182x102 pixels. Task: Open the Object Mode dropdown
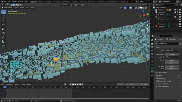coord(8,8)
